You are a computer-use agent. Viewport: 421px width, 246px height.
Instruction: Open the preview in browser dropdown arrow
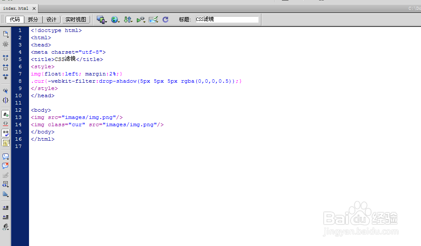pos(119,22)
